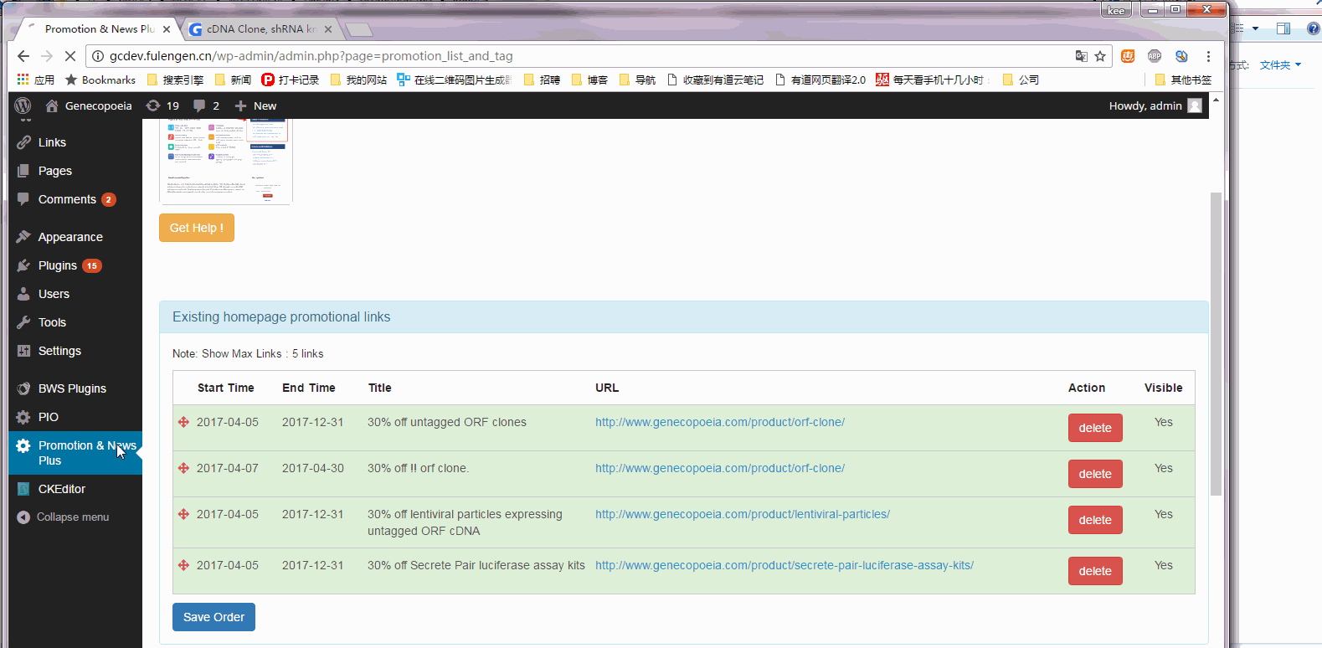
Task: Click the Get Help ! button
Action: pos(197,228)
